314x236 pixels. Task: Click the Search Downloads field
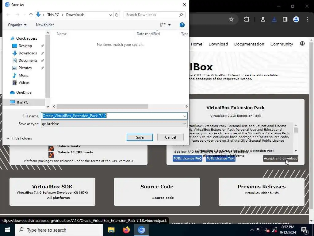(x=155, y=15)
